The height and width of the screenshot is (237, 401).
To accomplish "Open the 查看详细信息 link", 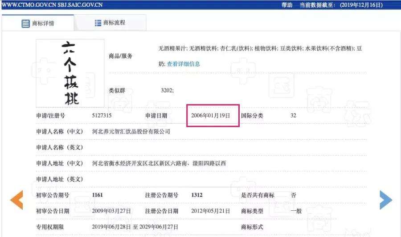I will click(x=184, y=64).
